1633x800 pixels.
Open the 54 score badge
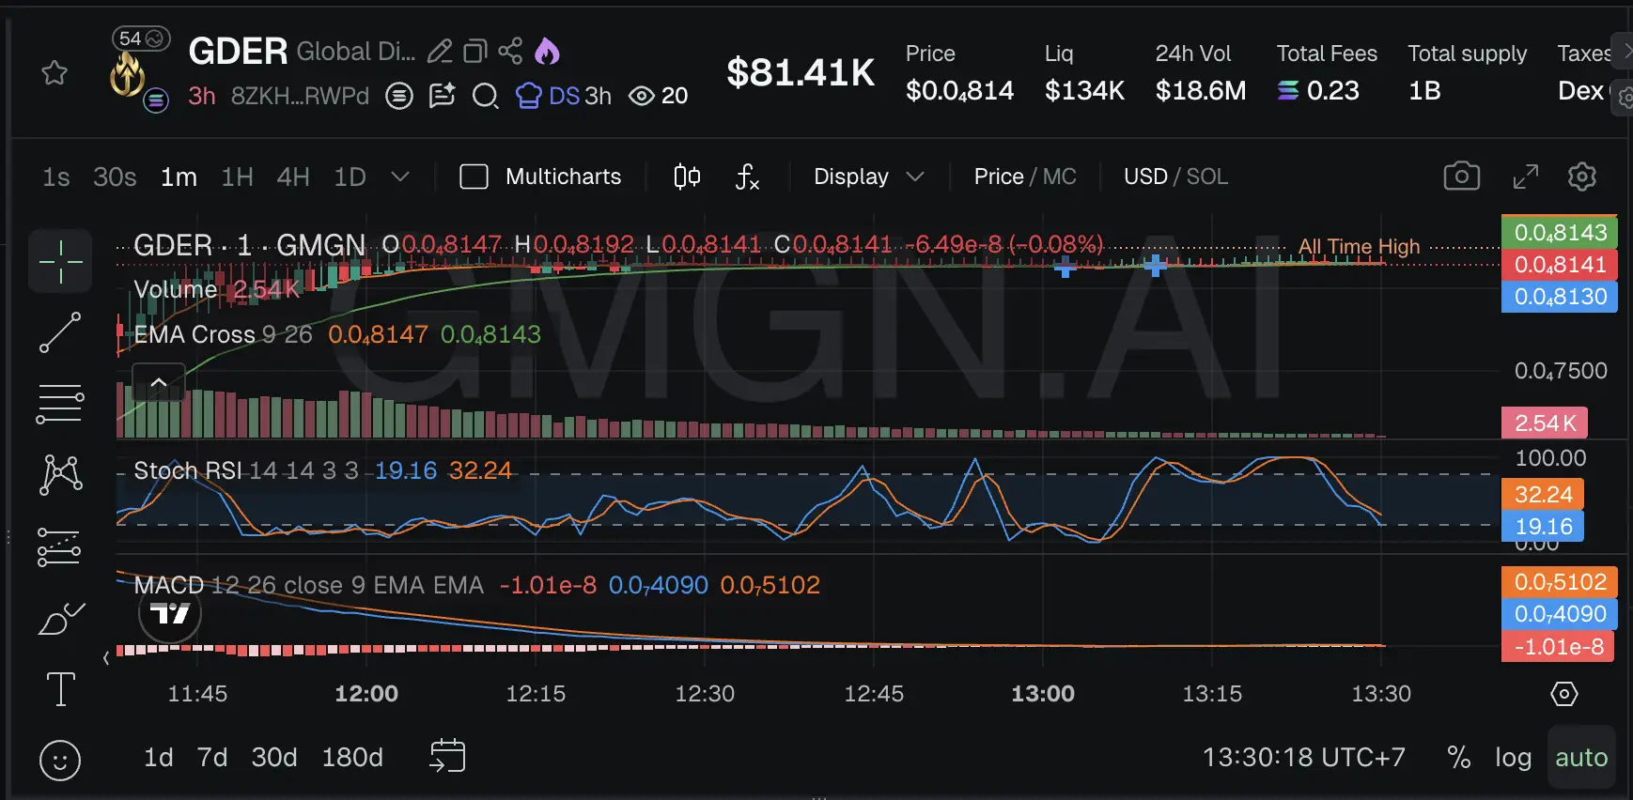(x=141, y=38)
